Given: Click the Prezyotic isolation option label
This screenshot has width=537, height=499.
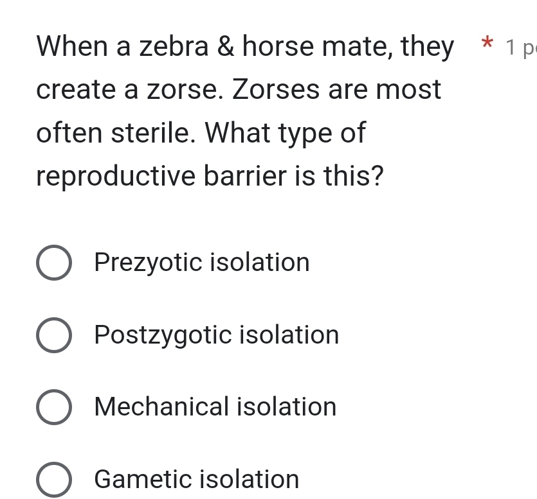Looking at the screenshot, I should tap(201, 262).
